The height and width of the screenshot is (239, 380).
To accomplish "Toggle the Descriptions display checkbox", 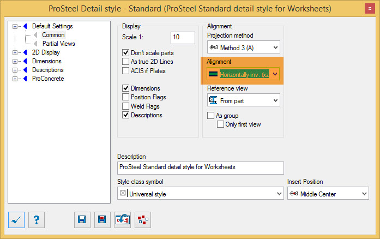I will pos(125,115).
